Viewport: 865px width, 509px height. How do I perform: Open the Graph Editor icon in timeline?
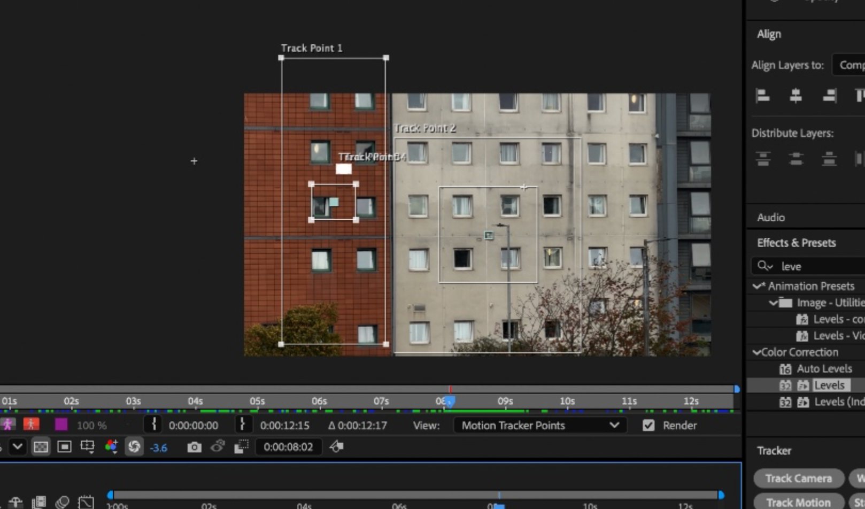86,503
